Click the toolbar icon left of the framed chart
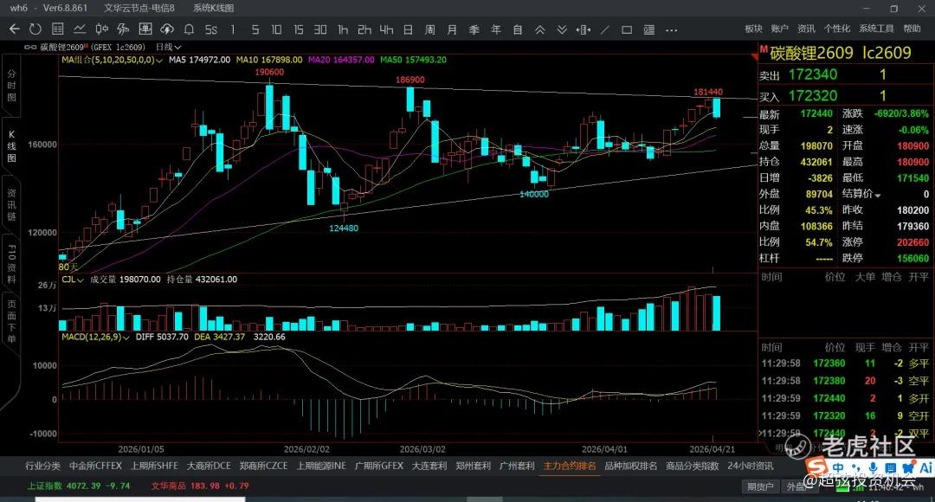 [124, 29]
